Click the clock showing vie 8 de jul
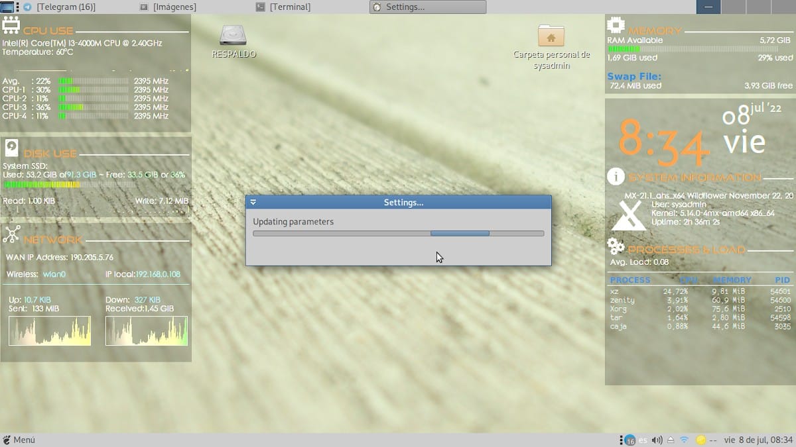The height and width of the screenshot is (447, 796). point(758,440)
